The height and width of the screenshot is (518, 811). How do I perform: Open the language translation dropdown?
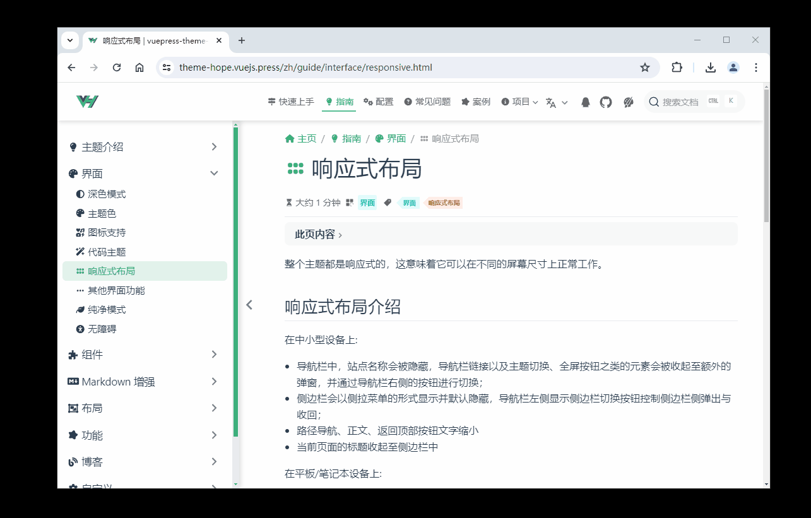click(x=557, y=102)
